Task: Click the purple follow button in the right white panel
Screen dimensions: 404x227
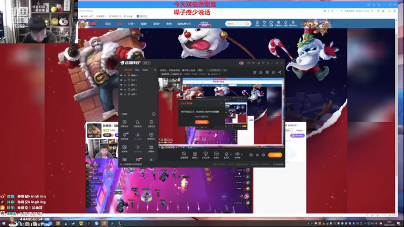Action: [x=297, y=135]
